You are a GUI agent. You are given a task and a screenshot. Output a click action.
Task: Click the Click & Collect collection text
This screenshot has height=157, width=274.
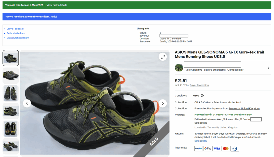(218, 102)
